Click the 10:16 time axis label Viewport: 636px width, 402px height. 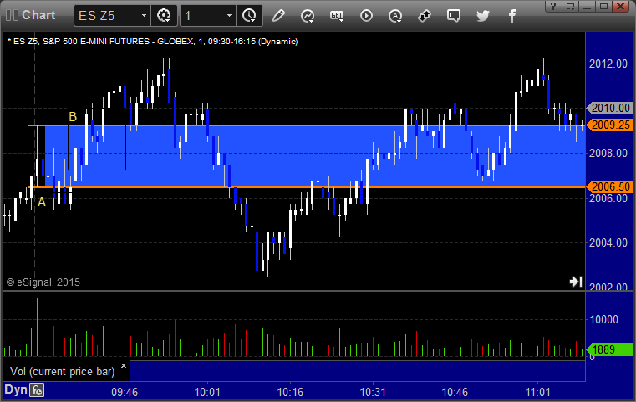coord(290,392)
